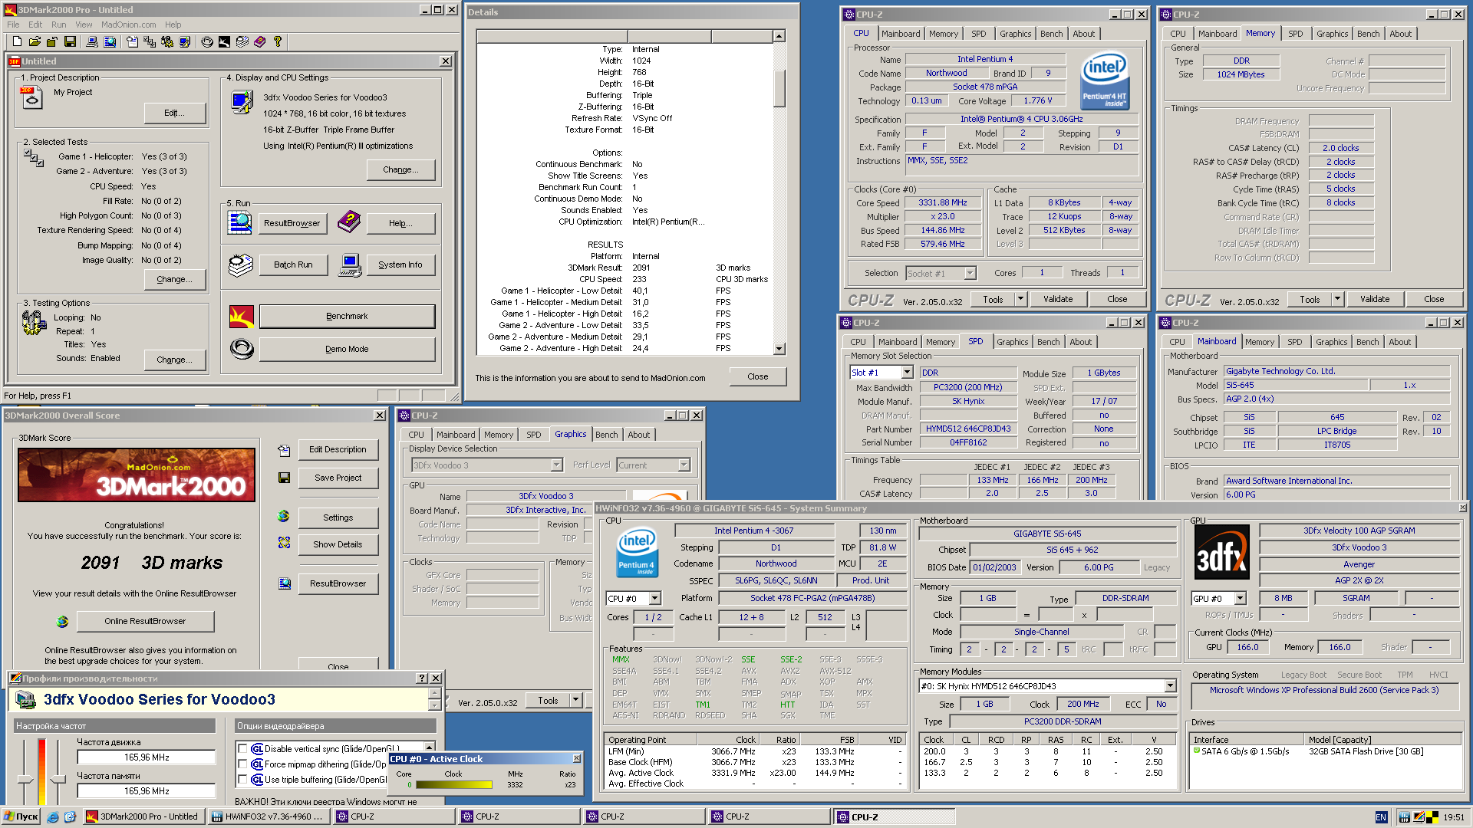This screenshot has height=828, width=1473.
Task: Click the question mark help button in Voodoo profile window
Action: coord(422,678)
